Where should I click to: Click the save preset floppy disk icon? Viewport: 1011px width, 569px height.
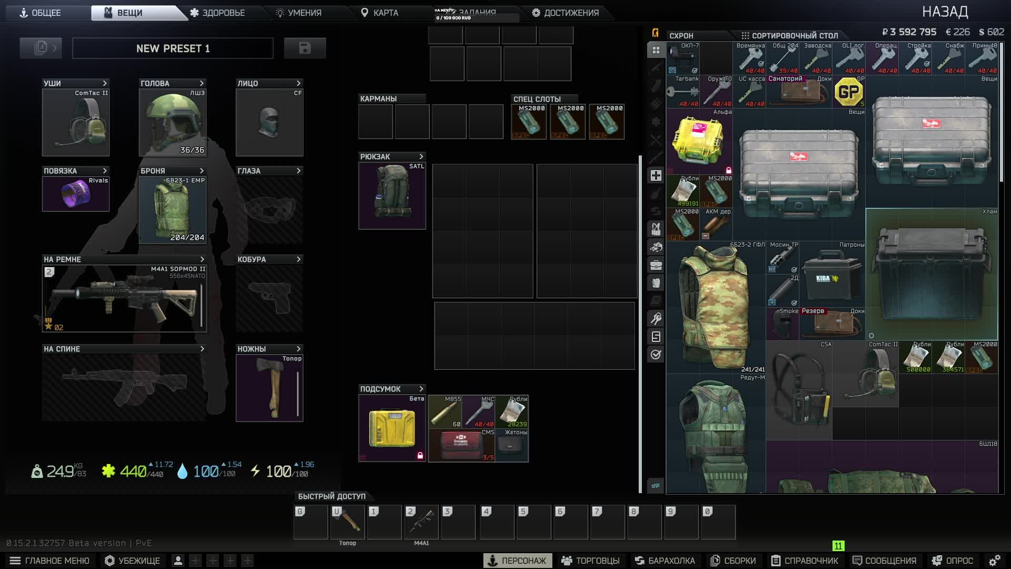tap(304, 48)
